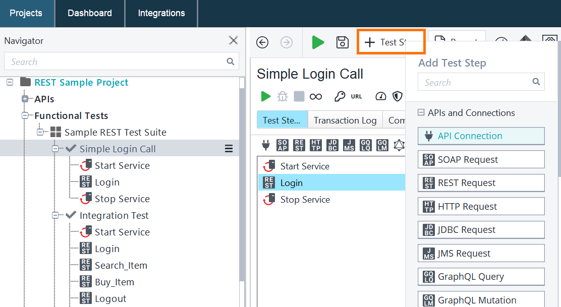Viewport: 561px width, 307px height.
Task: Open the Dashboard section
Action: [89, 14]
